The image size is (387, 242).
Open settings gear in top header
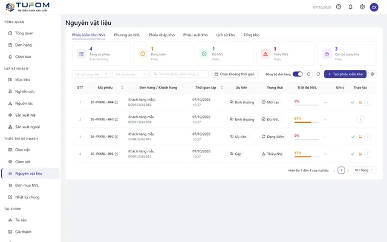[362, 7]
